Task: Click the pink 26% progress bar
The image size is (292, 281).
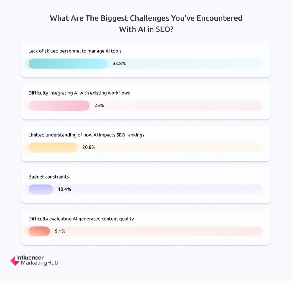Action: tap(59, 106)
